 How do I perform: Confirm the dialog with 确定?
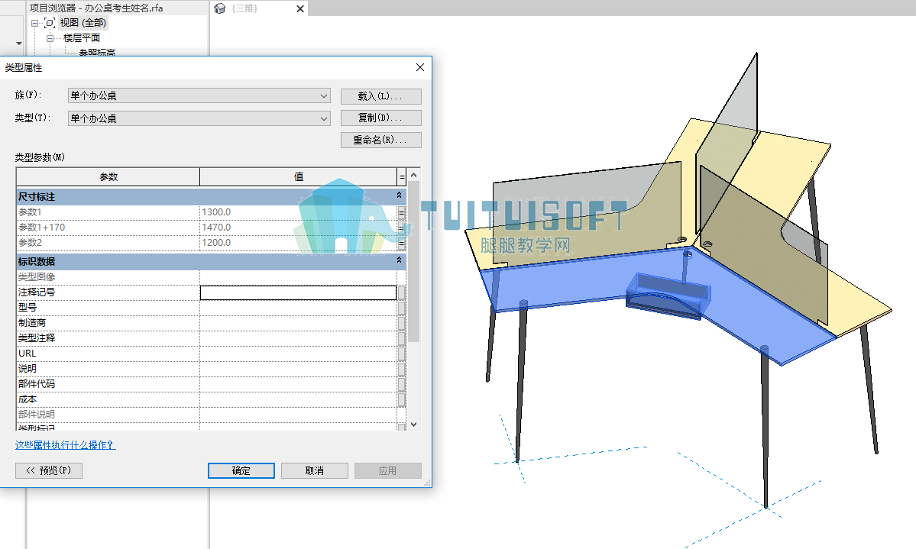(x=241, y=471)
